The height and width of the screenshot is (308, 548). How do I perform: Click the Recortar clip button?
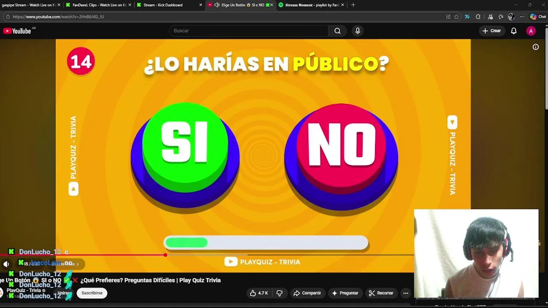coord(381,293)
